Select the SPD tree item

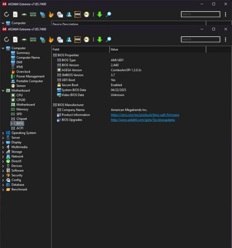click(x=19, y=114)
